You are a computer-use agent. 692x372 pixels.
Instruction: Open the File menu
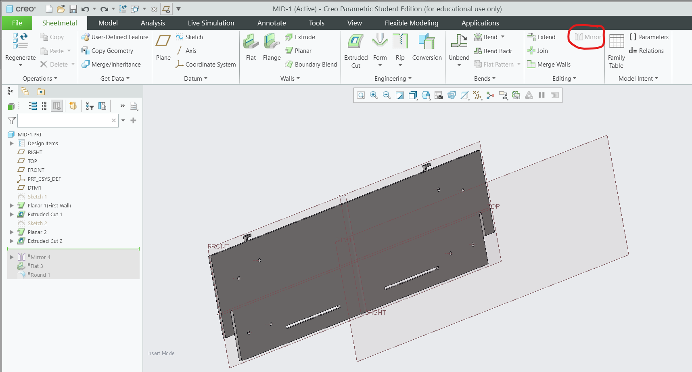click(17, 23)
